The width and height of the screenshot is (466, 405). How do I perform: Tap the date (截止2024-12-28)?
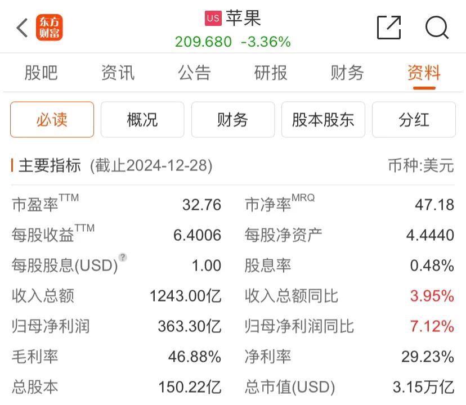point(151,165)
